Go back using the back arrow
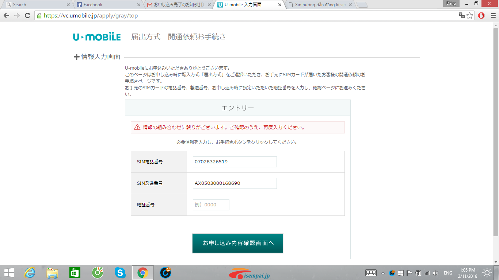Screen dimensions: 499x280 click(6, 16)
